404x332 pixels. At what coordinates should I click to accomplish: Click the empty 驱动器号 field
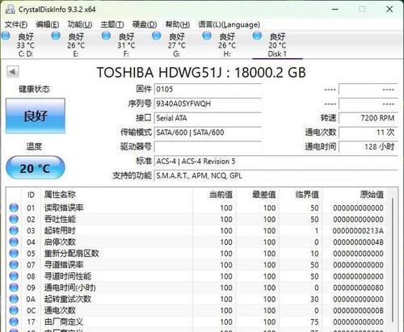(x=208, y=147)
